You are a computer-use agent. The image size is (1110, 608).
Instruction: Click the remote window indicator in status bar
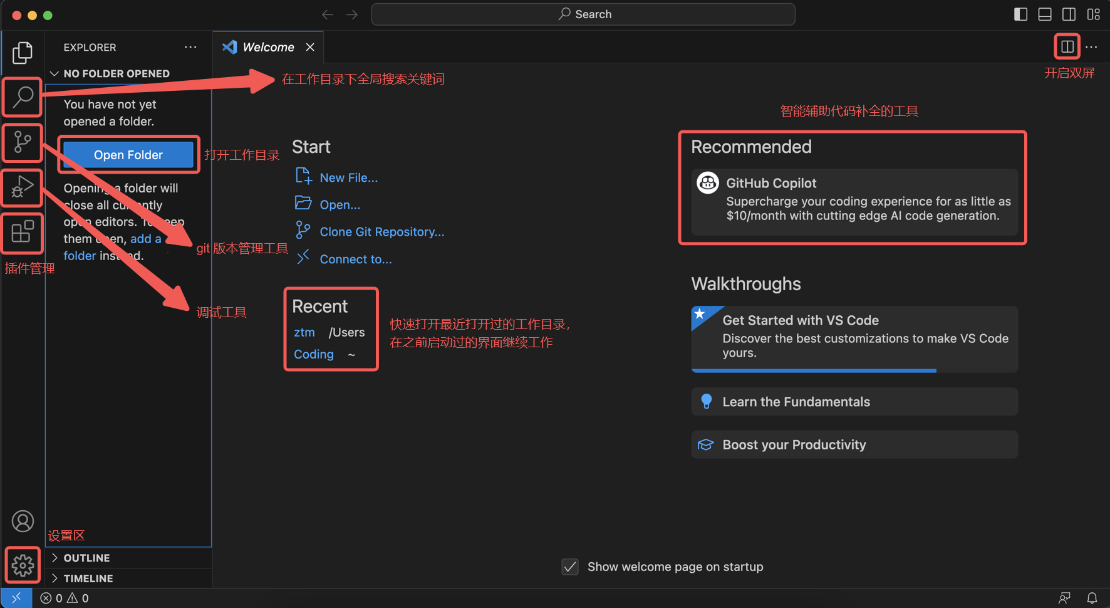tap(16, 598)
